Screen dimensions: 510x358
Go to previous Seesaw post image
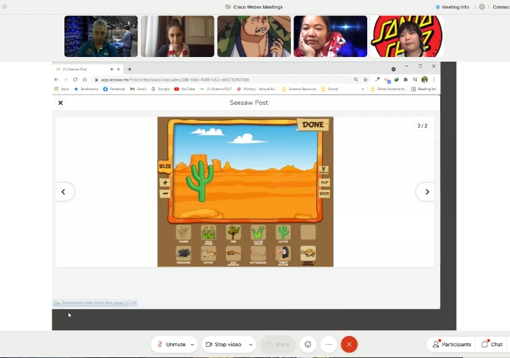click(64, 192)
